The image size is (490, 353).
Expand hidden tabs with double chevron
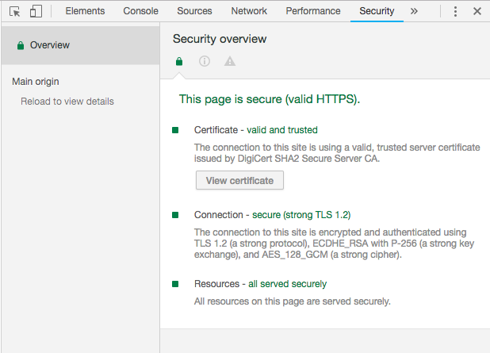[414, 11]
